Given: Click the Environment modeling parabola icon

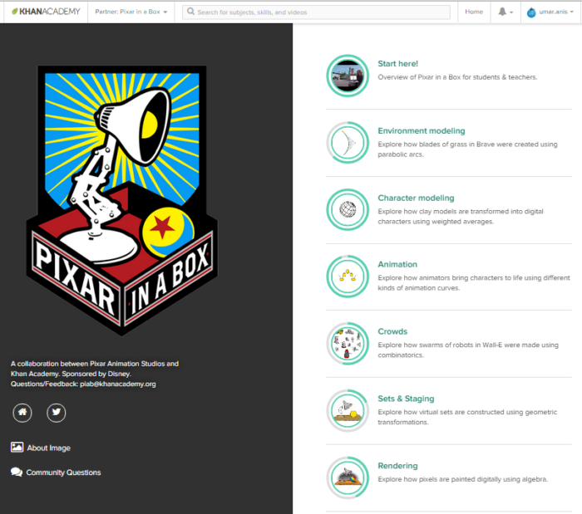Looking at the screenshot, I should tap(348, 143).
